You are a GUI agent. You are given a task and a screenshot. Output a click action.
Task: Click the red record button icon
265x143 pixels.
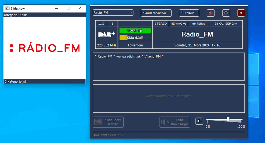point(210,13)
